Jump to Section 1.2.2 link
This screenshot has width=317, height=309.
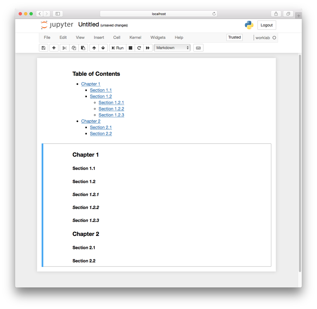point(111,109)
